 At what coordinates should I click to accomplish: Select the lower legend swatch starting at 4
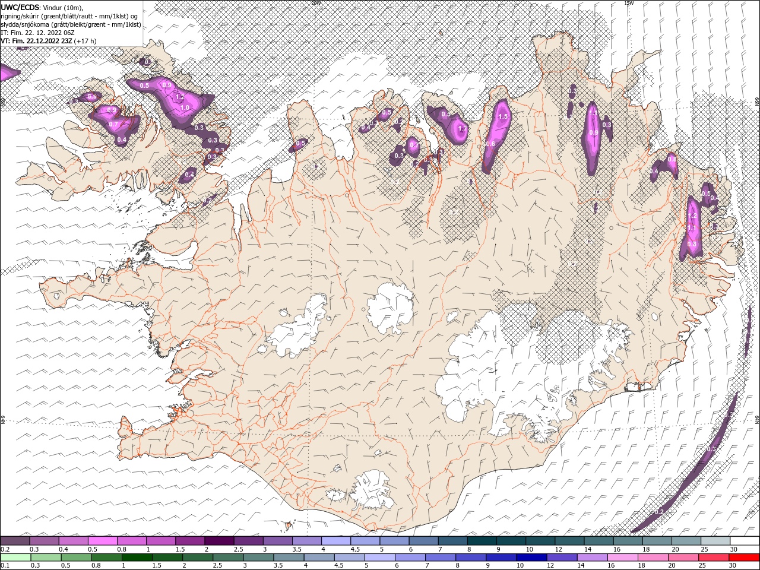(x=319, y=557)
